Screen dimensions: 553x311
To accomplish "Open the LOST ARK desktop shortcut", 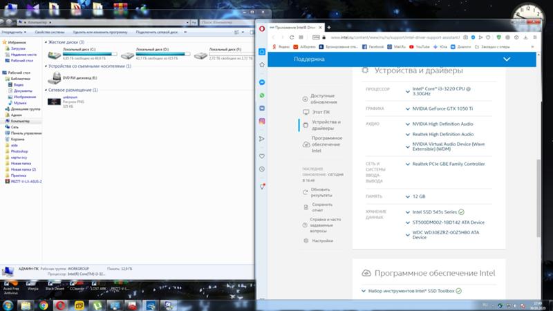I will click(x=97, y=285).
